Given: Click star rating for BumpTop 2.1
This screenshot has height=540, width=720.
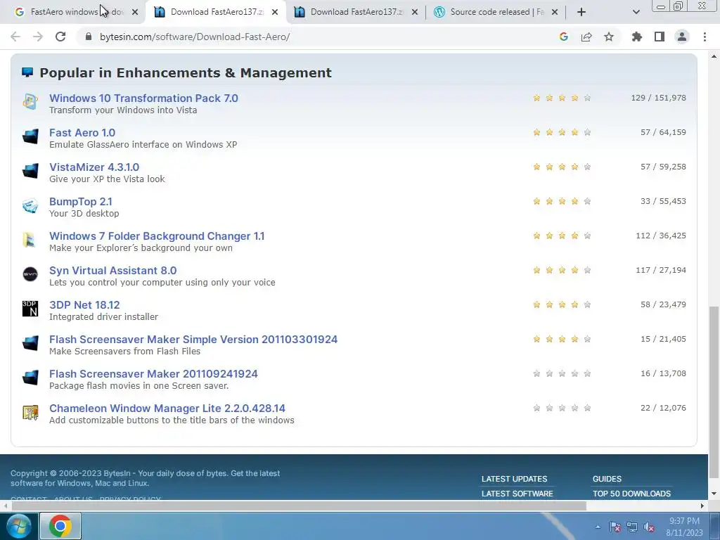Looking at the screenshot, I should click(x=562, y=201).
